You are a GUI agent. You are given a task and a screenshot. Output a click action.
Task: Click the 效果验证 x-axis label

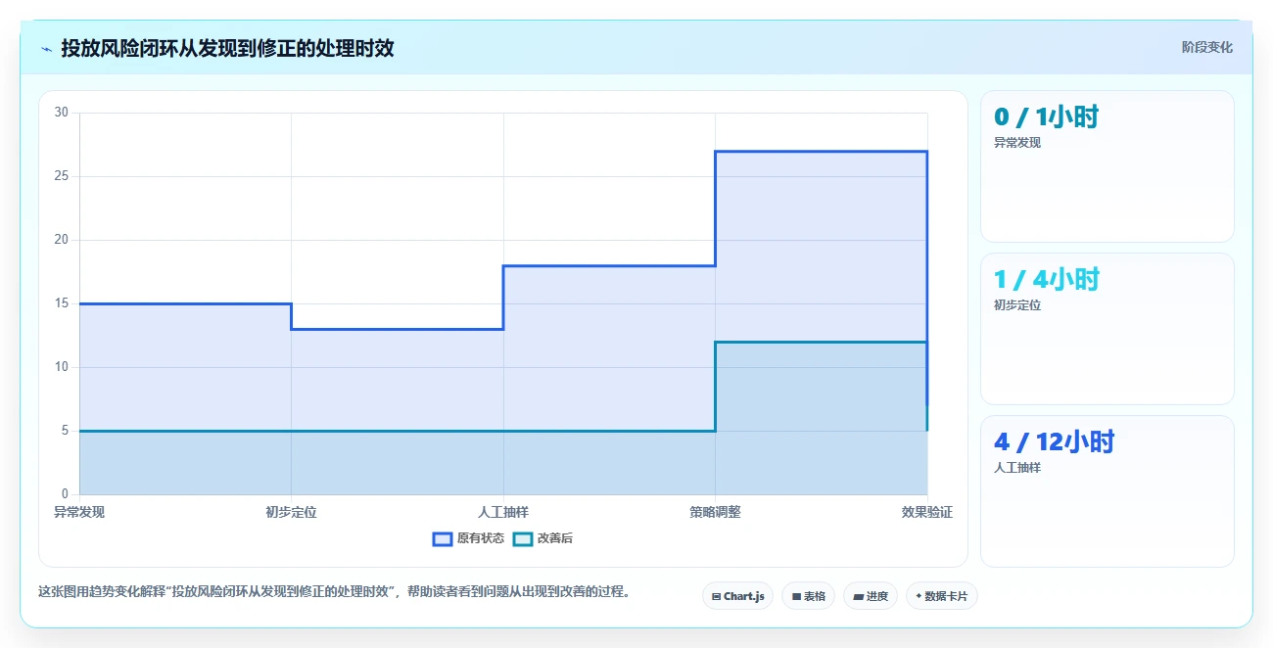pyautogui.click(x=927, y=512)
